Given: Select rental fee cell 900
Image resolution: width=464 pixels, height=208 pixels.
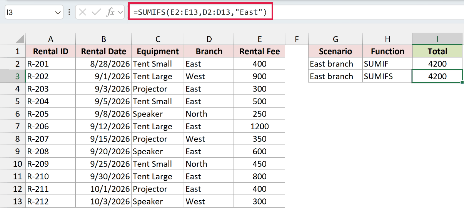Looking at the screenshot, I should [x=260, y=76].
